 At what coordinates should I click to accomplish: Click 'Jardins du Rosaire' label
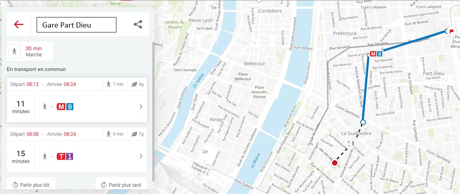click(175, 24)
